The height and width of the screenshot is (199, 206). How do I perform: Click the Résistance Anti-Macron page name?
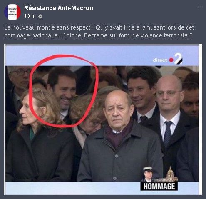click(59, 8)
